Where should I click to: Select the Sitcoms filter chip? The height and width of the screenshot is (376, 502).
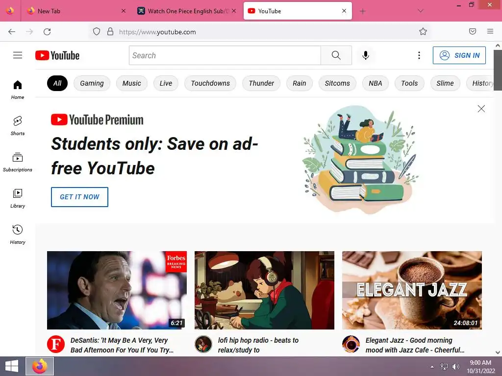pyautogui.click(x=337, y=83)
